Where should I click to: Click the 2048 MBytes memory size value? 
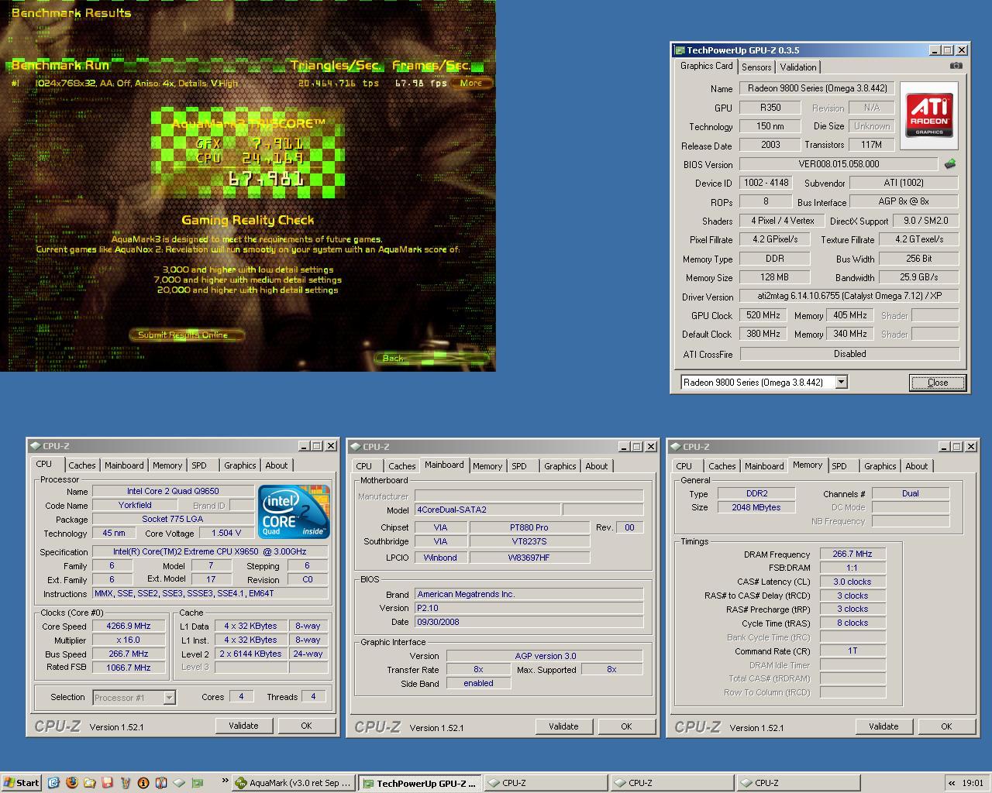tap(756, 507)
